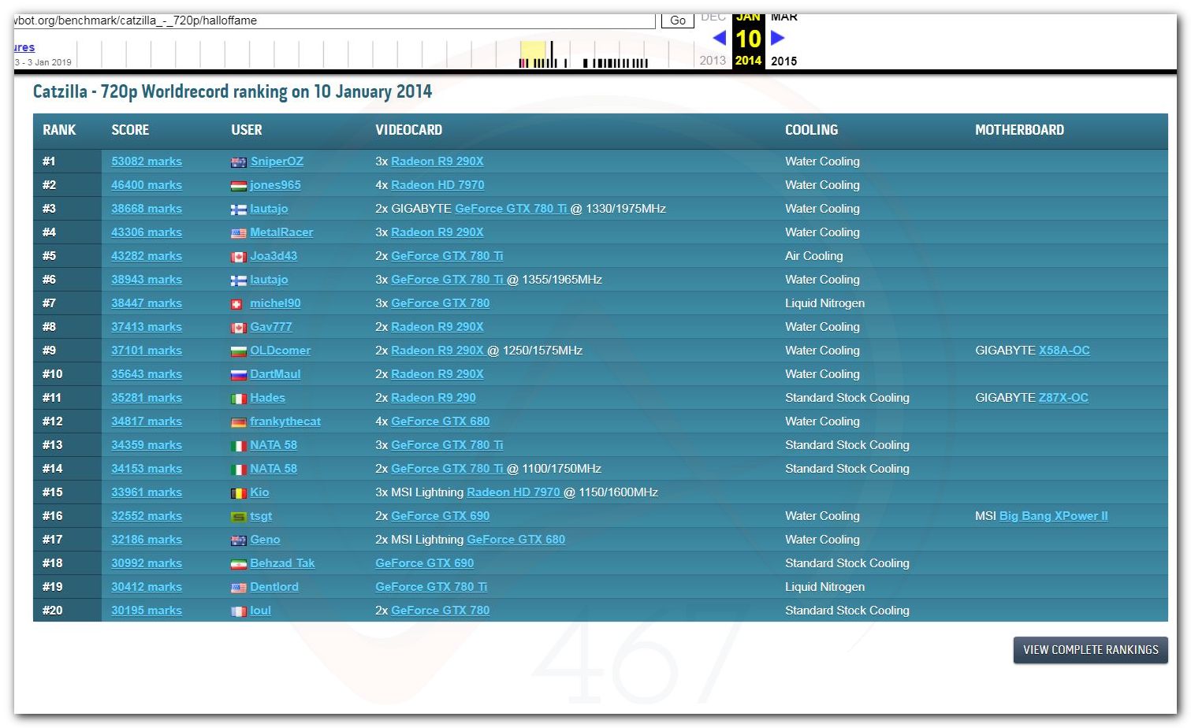
Task: Click the Hungarian flag beside jones965
Action: (238, 186)
